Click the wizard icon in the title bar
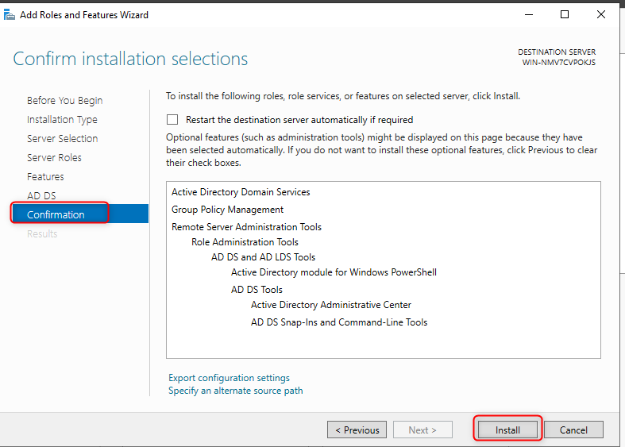 (x=10, y=15)
